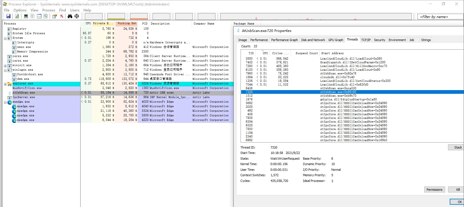This screenshot has width=464, height=207.
Task: Click the Registry process icon
Action: 10,29
